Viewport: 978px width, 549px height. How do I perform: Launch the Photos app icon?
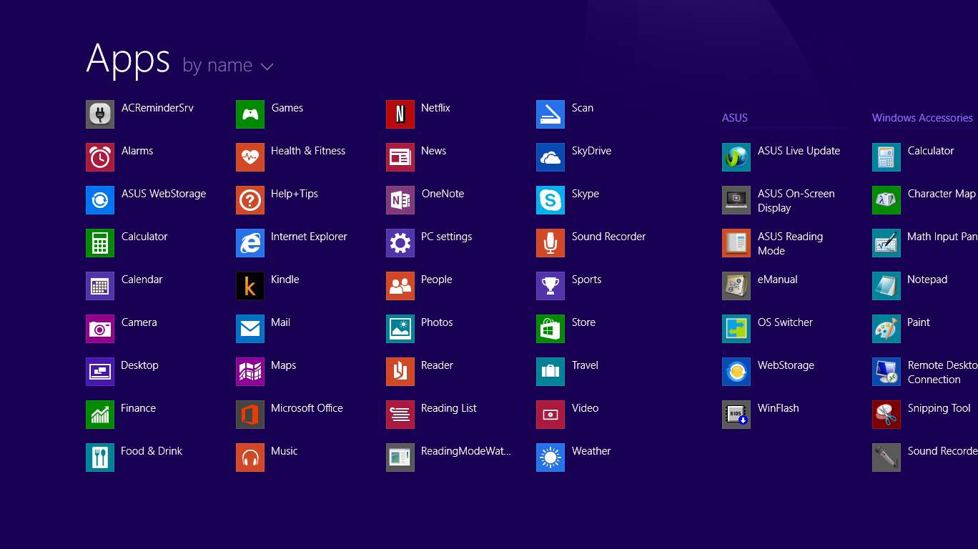point(400,329)
